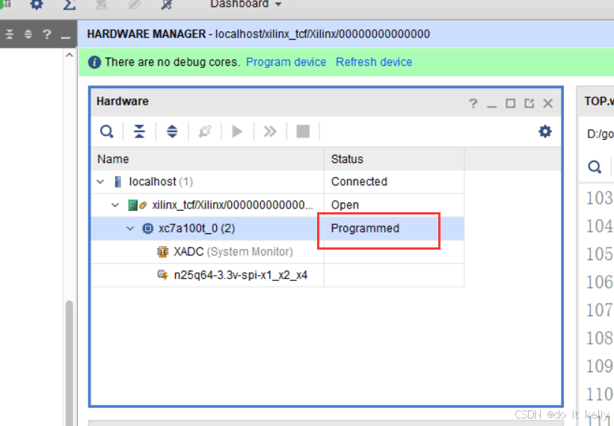The width and height of the screenshot is (614, 426).
Task: Collapse the xc7a100t_0 device node
Action: tap(130, 229)
